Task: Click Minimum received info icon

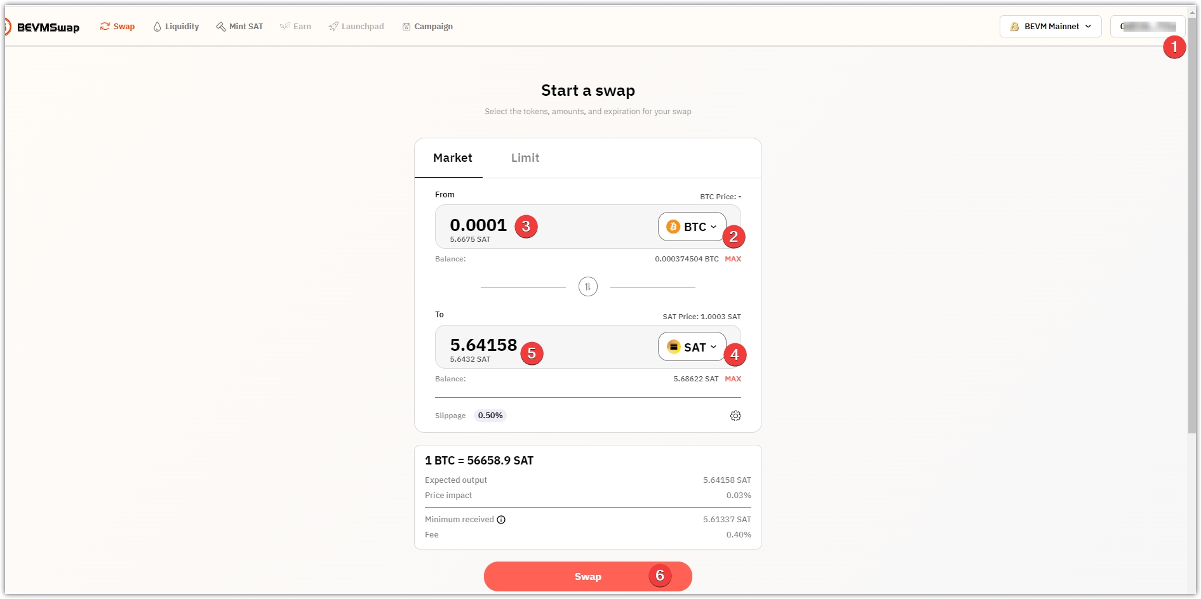Action: click(x=501, y=520)
